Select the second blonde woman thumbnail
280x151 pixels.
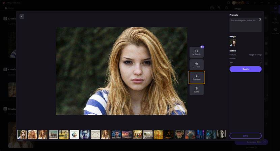(x=32, y=135)
